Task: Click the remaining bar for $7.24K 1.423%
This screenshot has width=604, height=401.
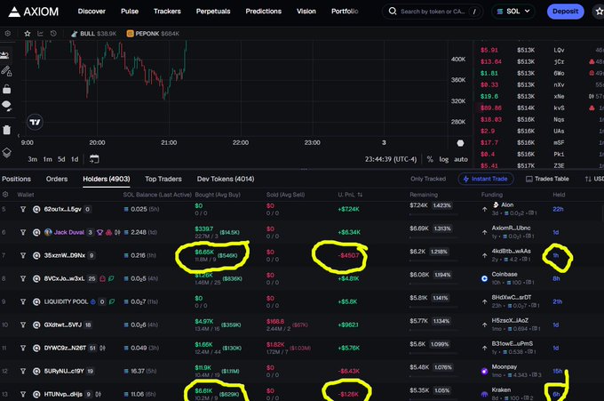Action: [x=433, y=213]
